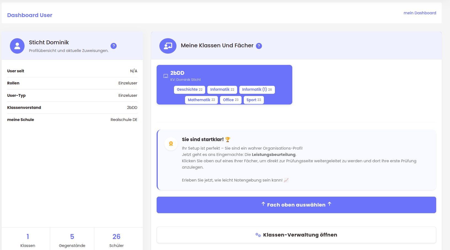This screenshot has height=250, width=450.
Task: Select the Informatik 22 subject chip
Action: [x=222, y=90]
